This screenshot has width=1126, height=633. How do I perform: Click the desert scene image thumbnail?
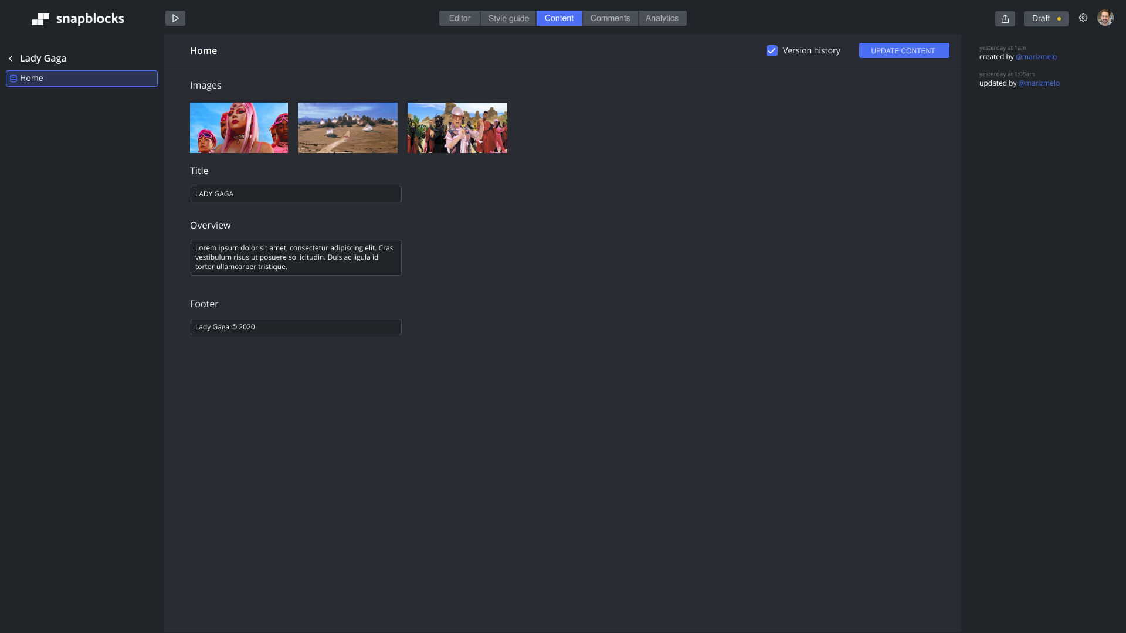[x=348, y=128]
